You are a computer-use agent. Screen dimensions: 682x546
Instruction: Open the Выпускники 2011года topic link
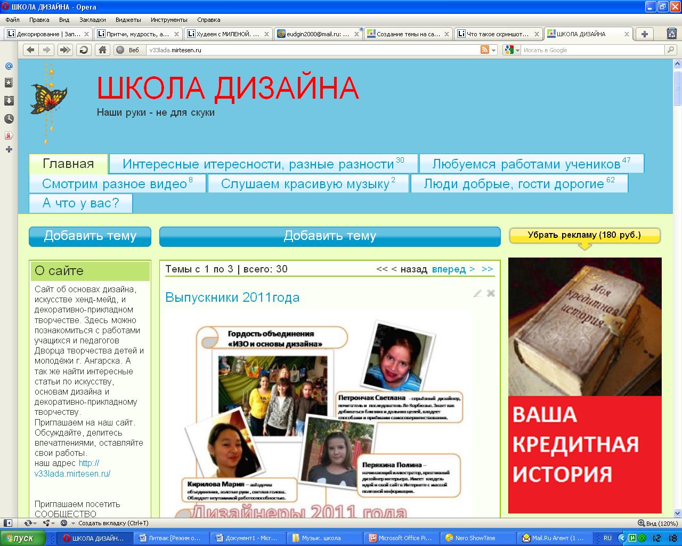[232, 298]
